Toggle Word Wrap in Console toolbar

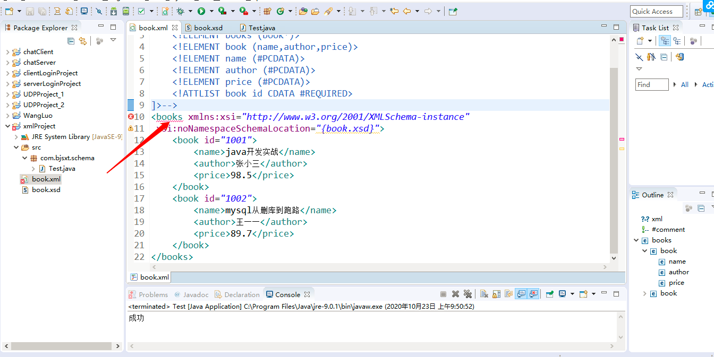click(x=508, y=294)
